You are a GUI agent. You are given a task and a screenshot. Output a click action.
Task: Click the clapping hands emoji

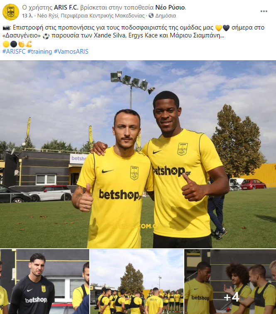(21, 44)
